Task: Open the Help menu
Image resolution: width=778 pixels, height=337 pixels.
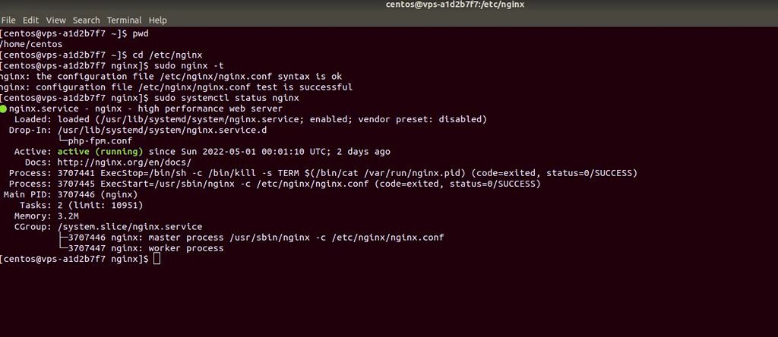Action: [158, 20]
